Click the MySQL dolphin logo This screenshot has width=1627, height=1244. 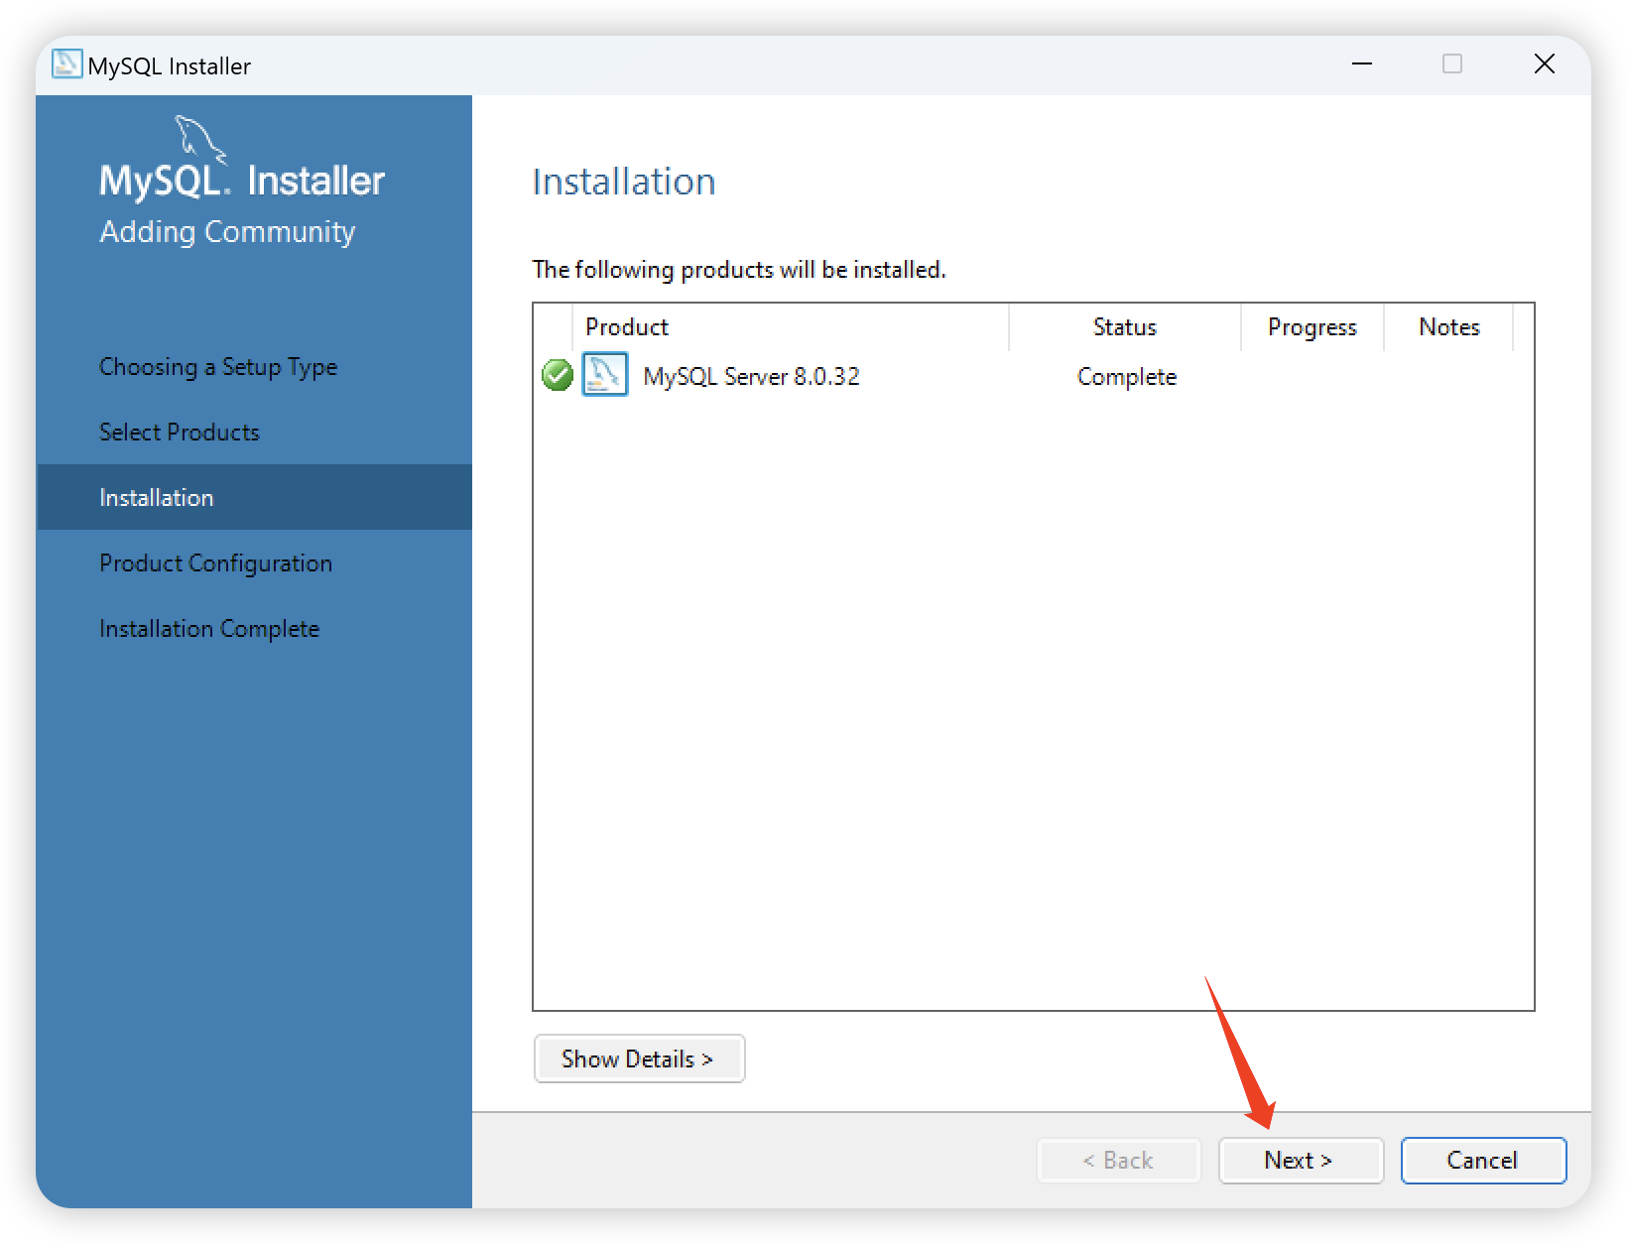(200, 139)
